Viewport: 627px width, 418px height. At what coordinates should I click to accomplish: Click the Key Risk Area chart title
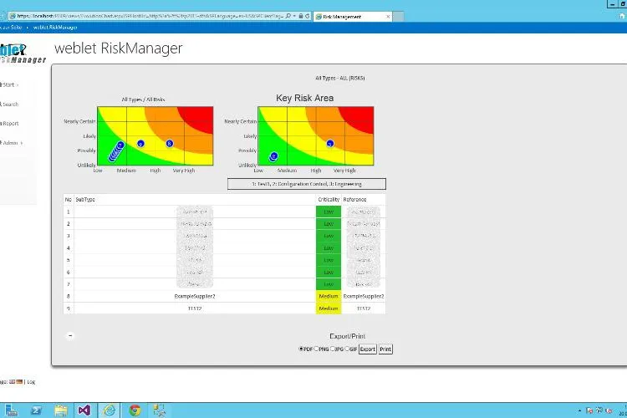click(304, 98)
